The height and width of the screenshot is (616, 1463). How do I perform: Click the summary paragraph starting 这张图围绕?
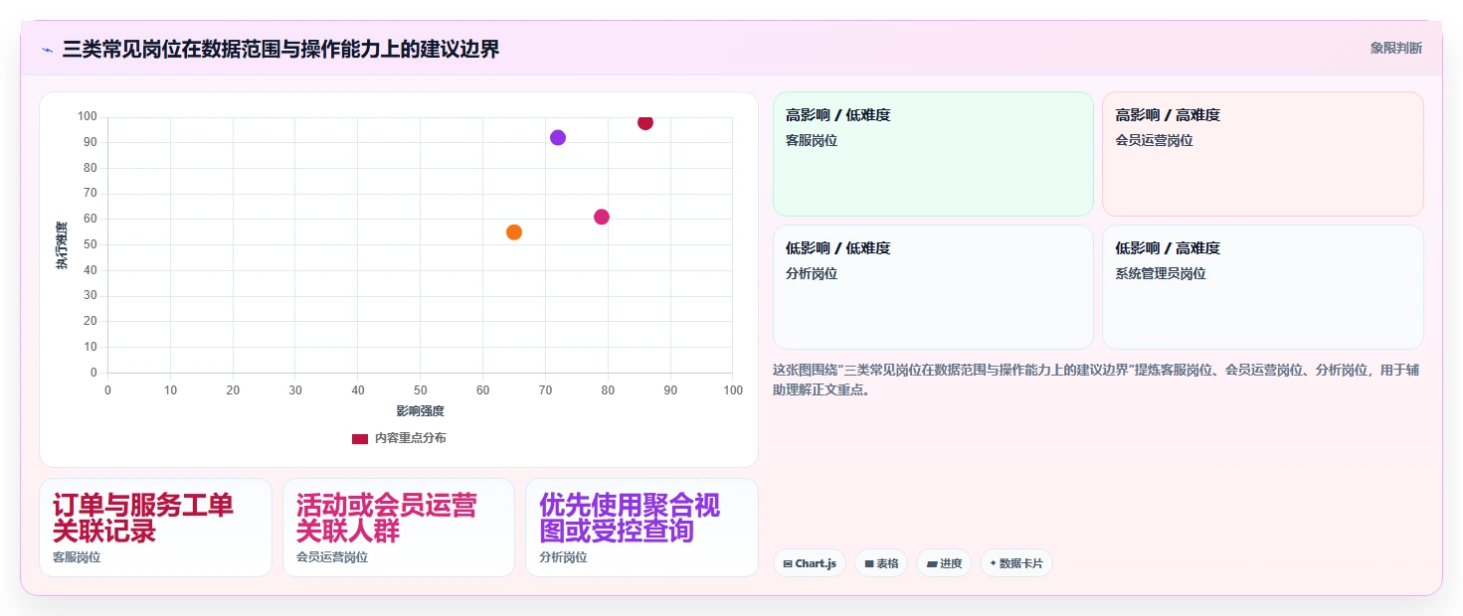point(1097,380)
